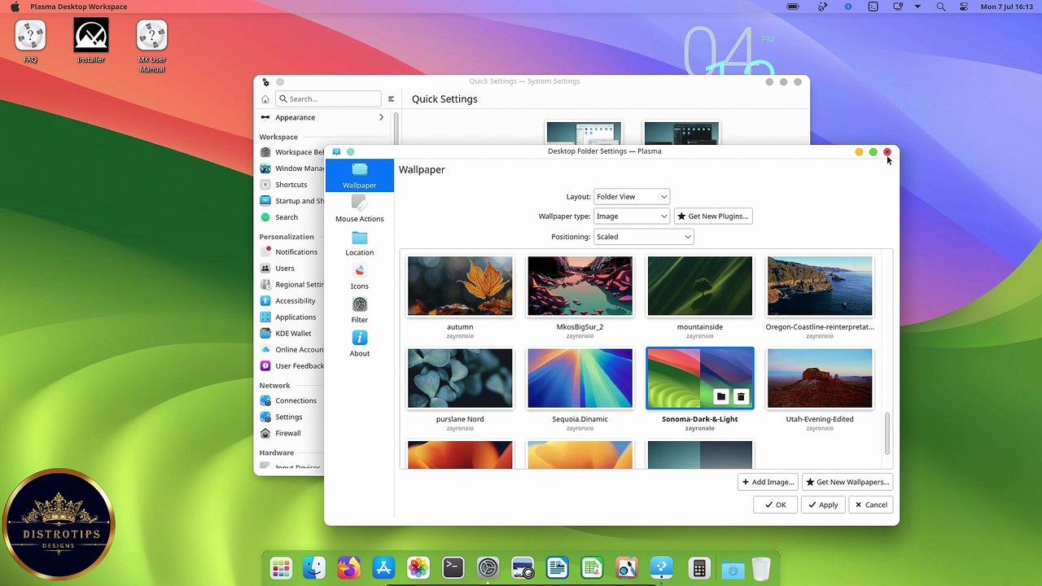Apply the wallpaper settings

point(823,505)
